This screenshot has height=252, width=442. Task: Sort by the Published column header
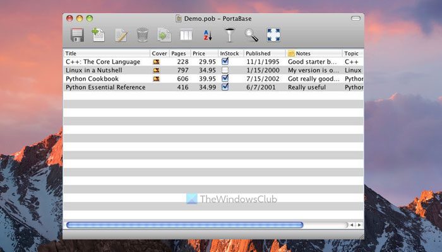click(x=265, y=53)
